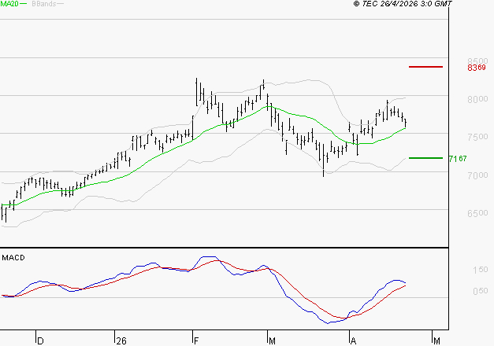Click the MA20 legend label
Screen dimensions: 494x346
click(9, 4)
